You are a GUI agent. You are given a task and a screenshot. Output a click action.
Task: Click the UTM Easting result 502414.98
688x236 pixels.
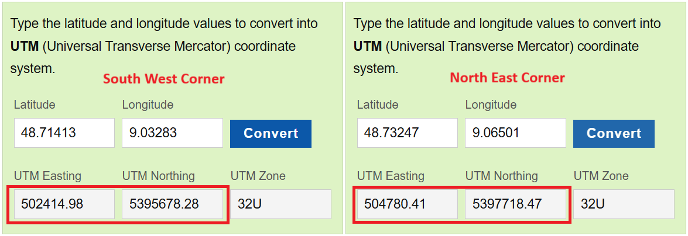coord(64,204)
